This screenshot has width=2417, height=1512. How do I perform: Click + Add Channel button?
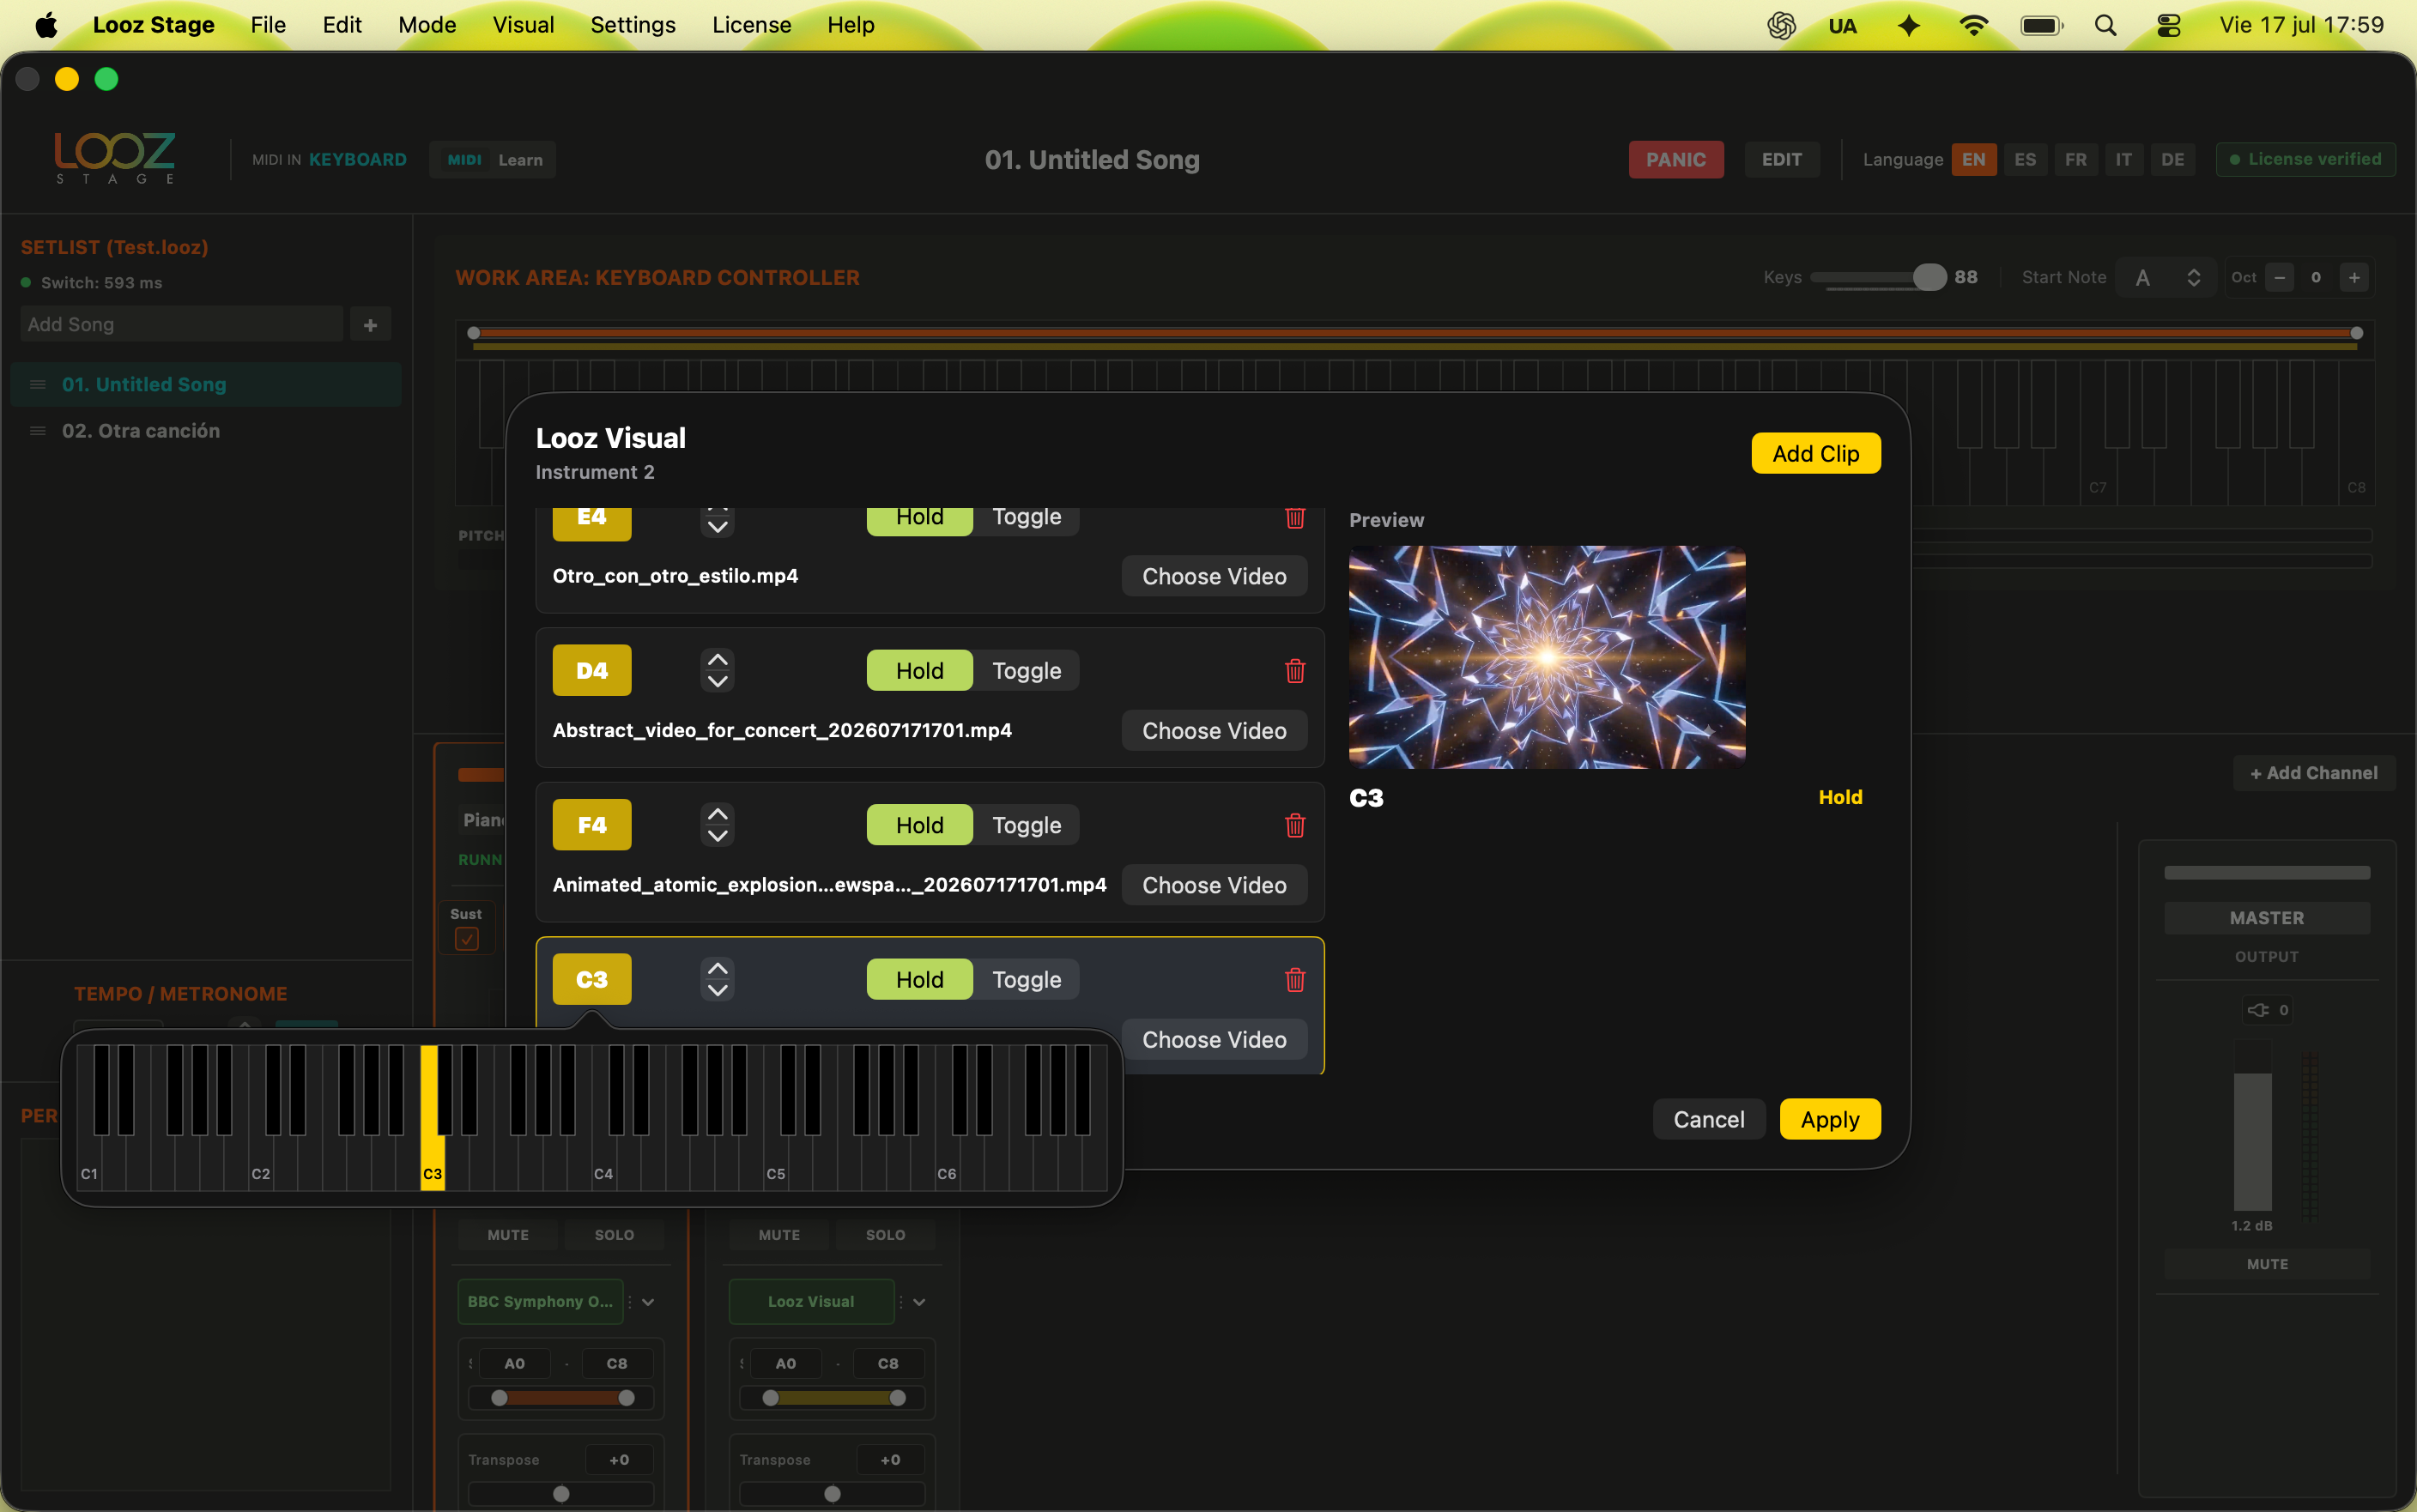2313,773
